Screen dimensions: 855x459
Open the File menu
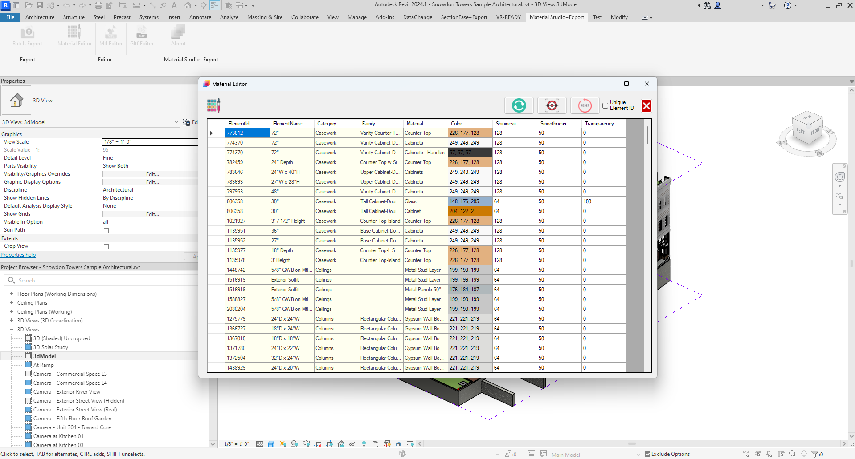click(10, 17)
